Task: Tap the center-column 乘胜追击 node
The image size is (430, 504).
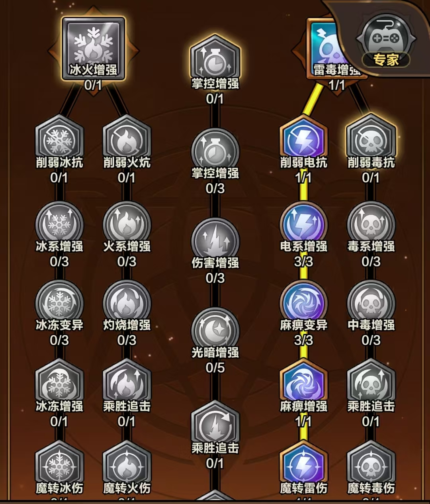Action: tap(215, 426)
